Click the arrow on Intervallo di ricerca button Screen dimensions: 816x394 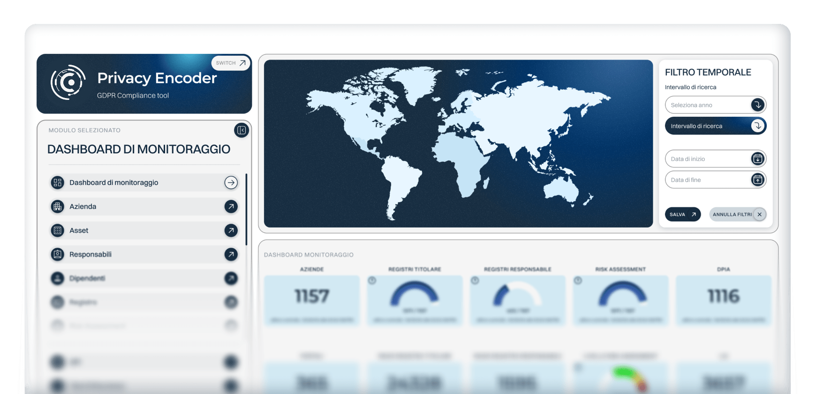pyautogui.click(x=757, y=126)
